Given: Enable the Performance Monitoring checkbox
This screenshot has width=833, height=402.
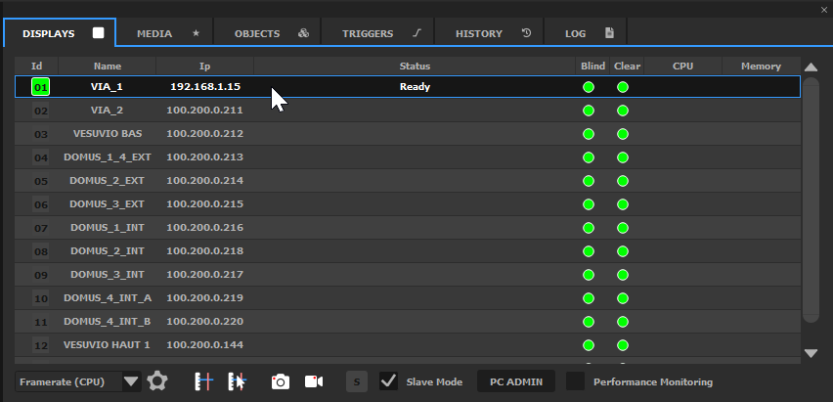Looking at the screenshot, I should [576, 380].
